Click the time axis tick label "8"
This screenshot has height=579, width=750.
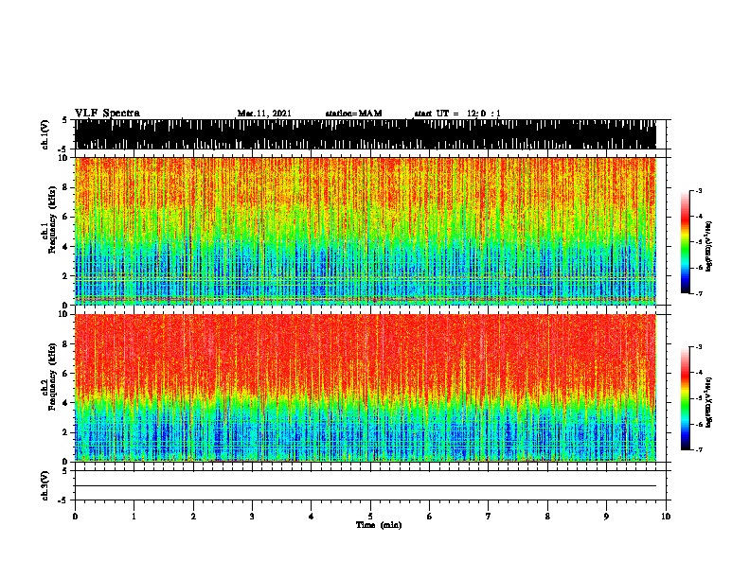547,517
